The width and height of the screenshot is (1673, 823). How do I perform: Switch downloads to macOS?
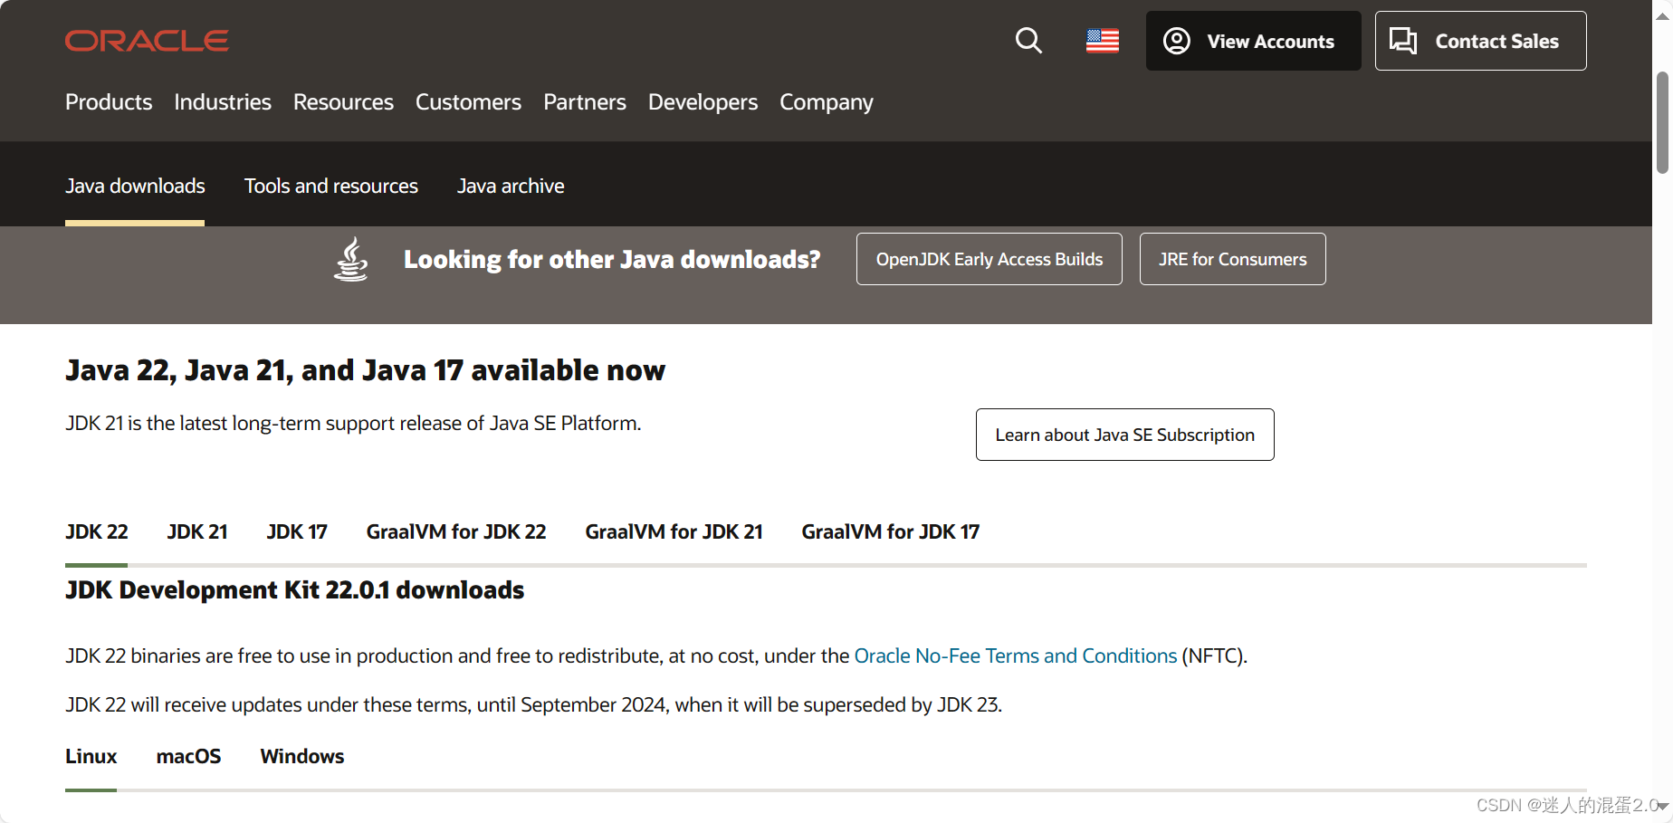[189, 756]
